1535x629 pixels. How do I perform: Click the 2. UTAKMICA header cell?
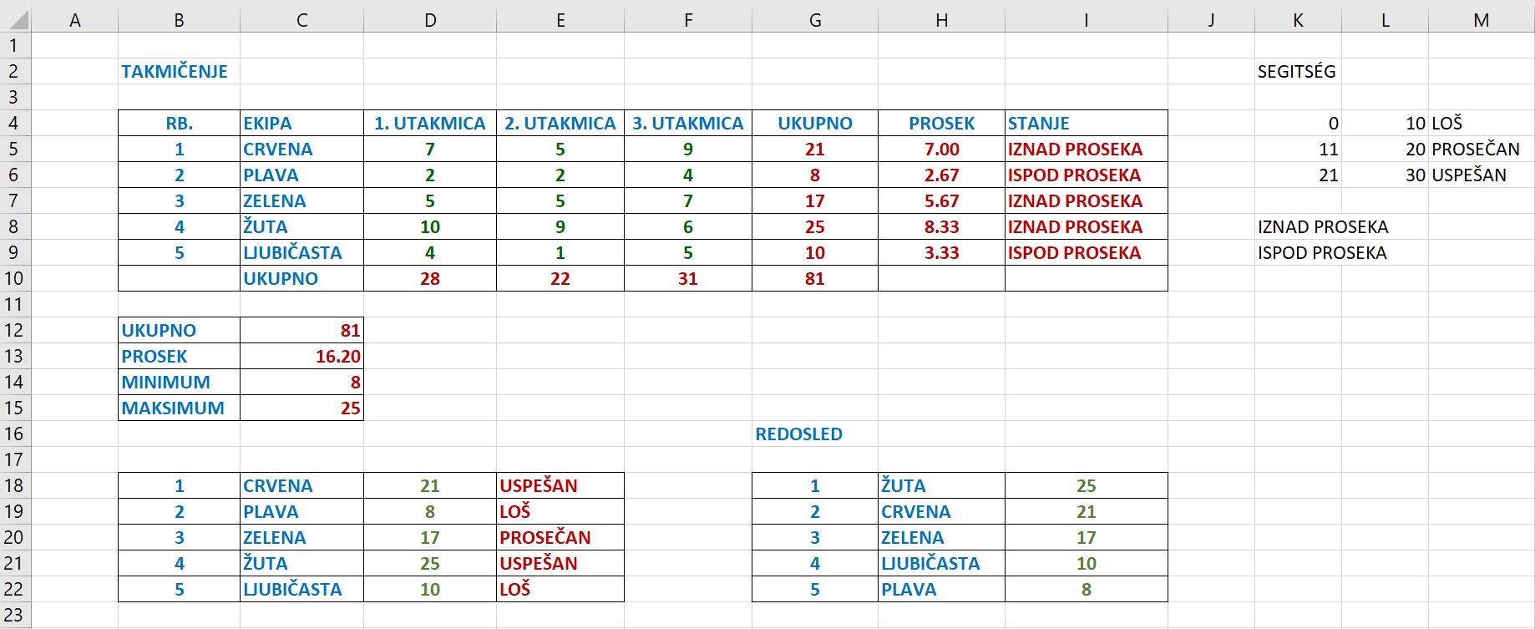[560, 124]
